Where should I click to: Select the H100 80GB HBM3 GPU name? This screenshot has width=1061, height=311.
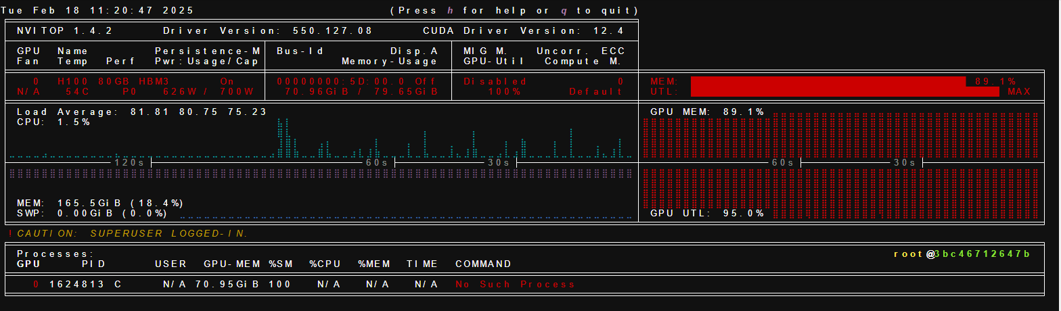pos(114,82)
